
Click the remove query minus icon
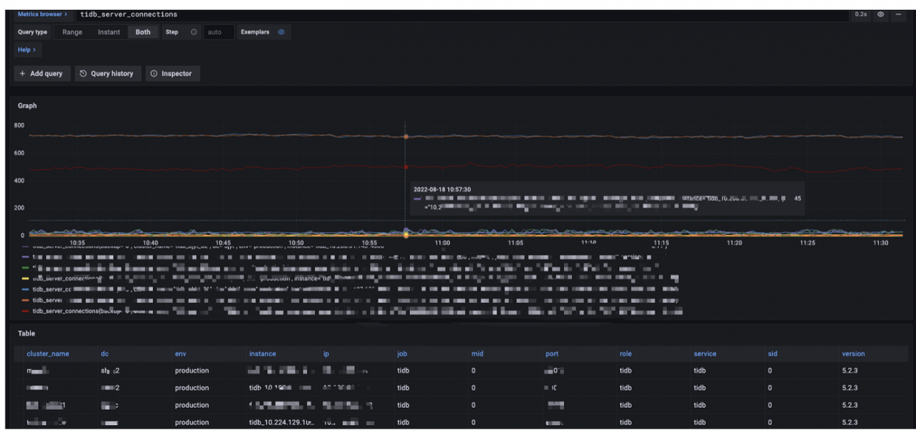[898, 14]
